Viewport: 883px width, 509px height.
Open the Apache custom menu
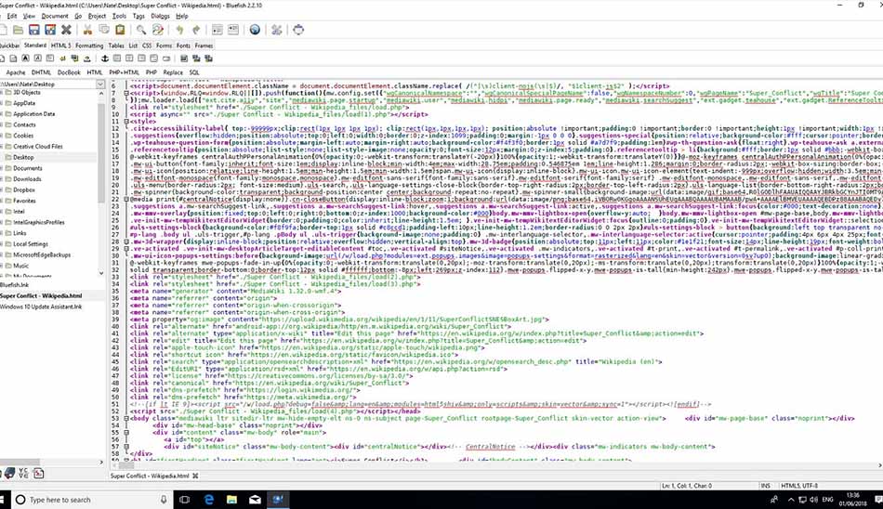click(16, 72)
